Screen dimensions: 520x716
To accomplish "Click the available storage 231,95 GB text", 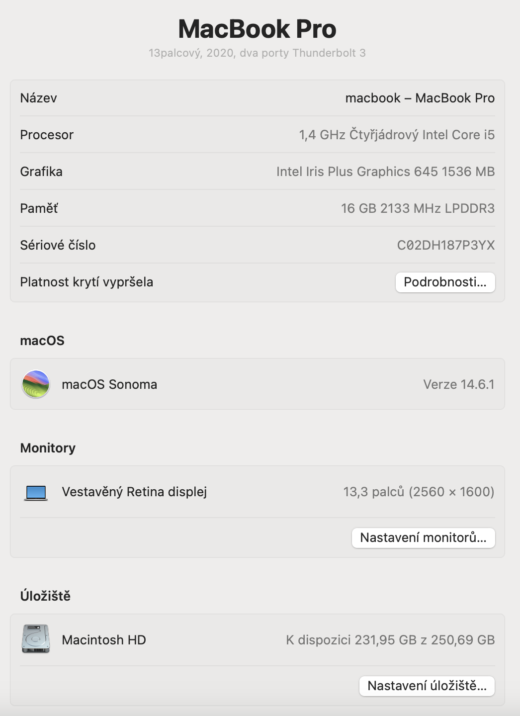I will (x=385, y=640).
